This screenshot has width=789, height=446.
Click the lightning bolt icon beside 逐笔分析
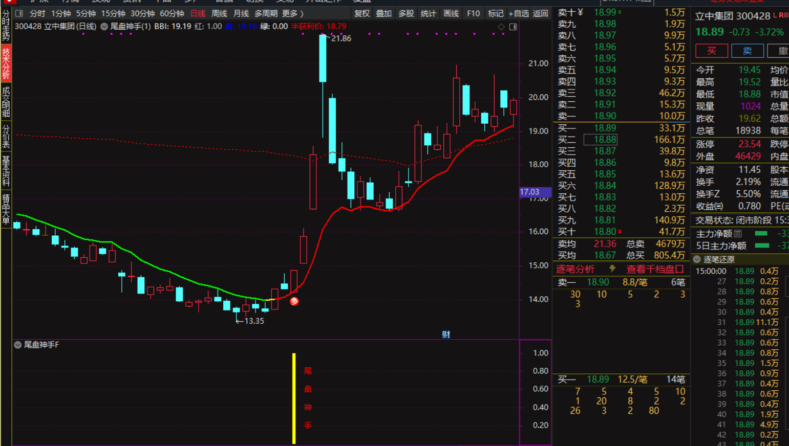click(x=612, y=269)
